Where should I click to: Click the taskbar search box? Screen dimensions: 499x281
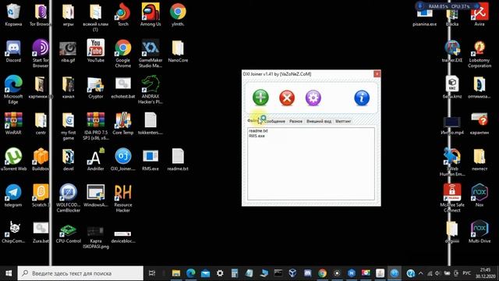point(80,273)
